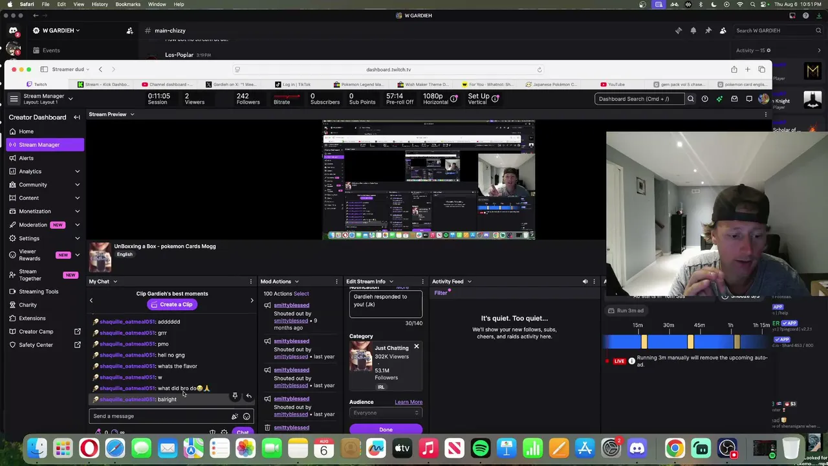Open the green sparkle icon in dashboard header

pos(719,99)
